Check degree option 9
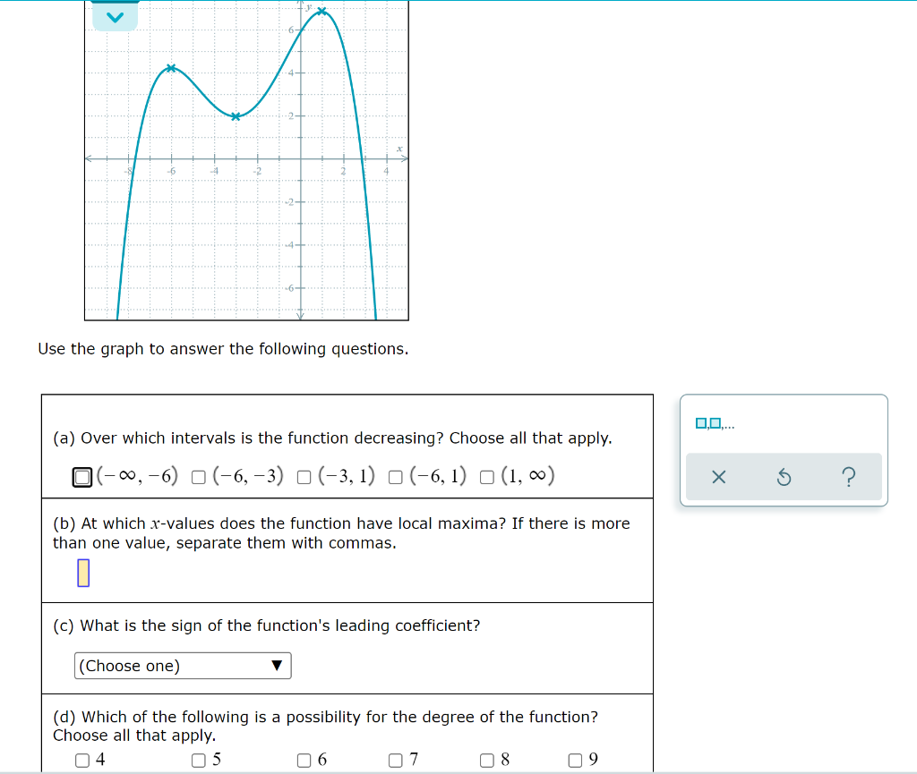Image resolution: width=917 pixels, height=774 pixels. pos(573,760)
